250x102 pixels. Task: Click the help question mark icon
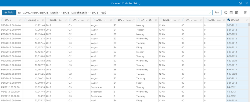point(226,12)
